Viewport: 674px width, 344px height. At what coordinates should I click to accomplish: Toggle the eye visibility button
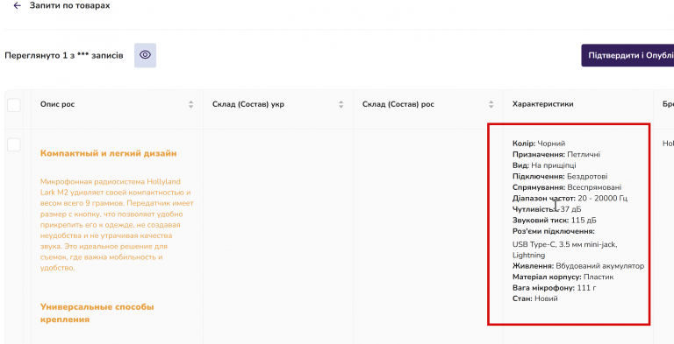tap(146, 55)
